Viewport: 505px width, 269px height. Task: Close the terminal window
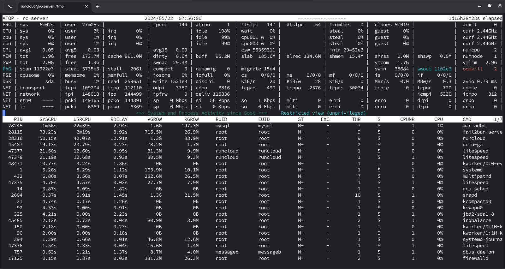click(x=500, y=6)
